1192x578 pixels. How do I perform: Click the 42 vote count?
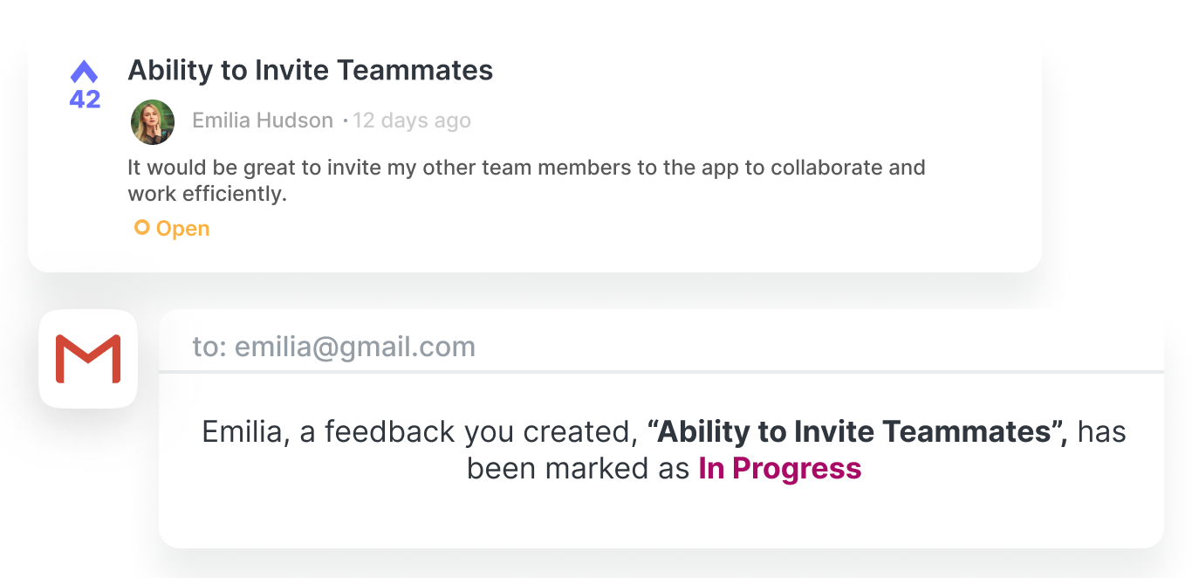85,100
